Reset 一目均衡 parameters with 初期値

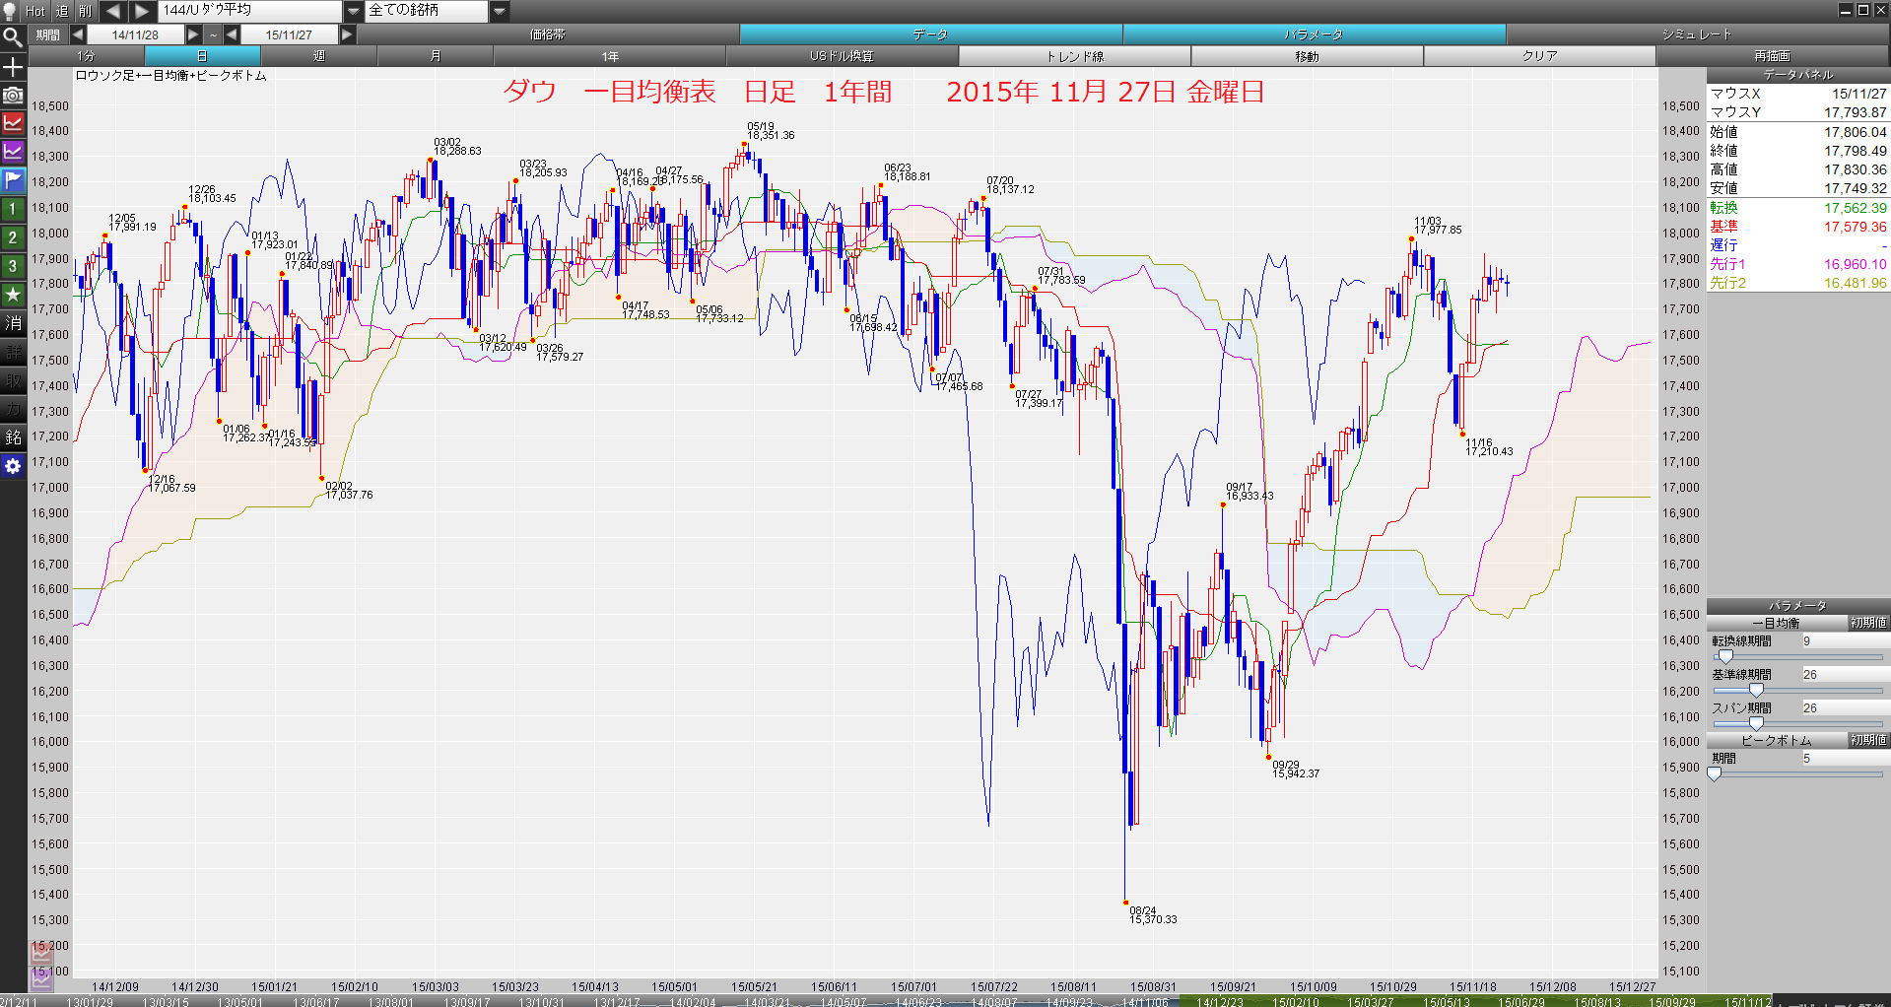(1867, 623)
